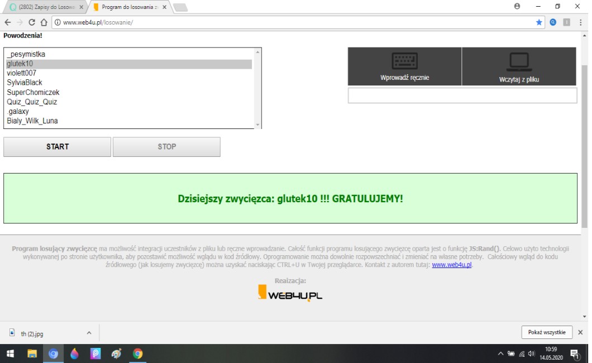Switch to the Zapisy do Losowania tab
Image resolution: width=592 pixels, height=363 pixels.
click(44, 7)
